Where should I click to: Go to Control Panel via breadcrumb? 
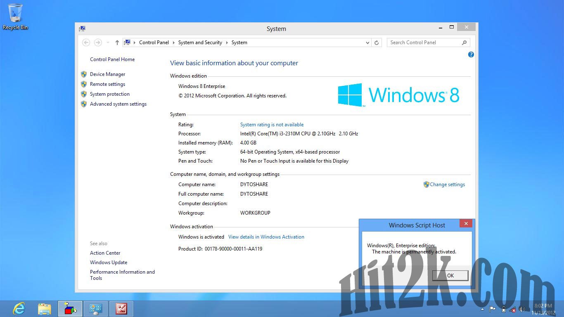pos(154,42)
